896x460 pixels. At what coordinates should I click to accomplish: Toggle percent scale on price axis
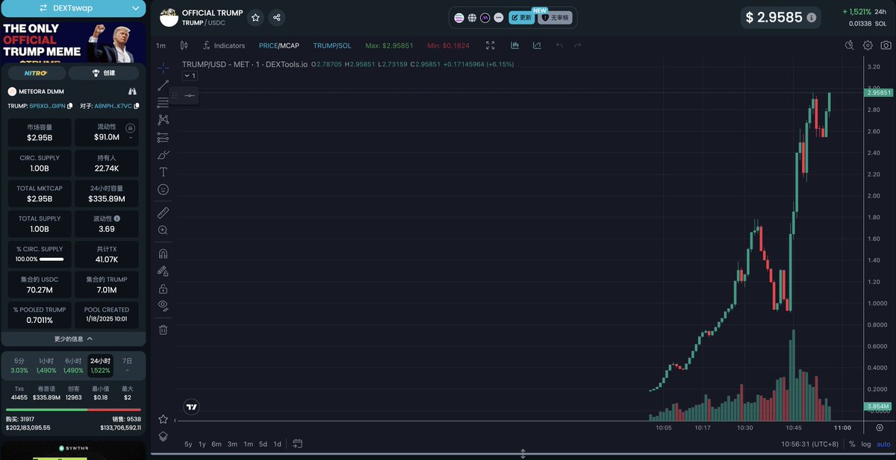point(852,444)
